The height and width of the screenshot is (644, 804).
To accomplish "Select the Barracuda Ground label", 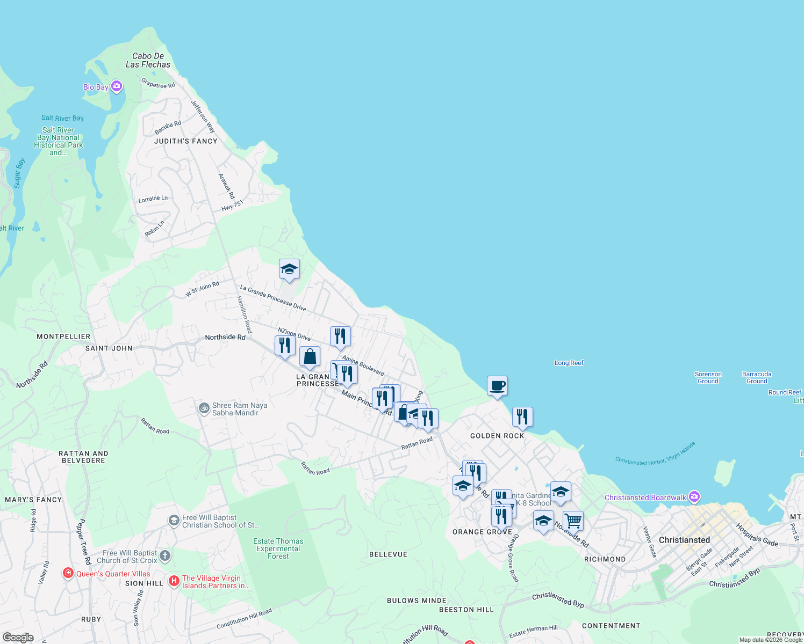I will (757, 378).
